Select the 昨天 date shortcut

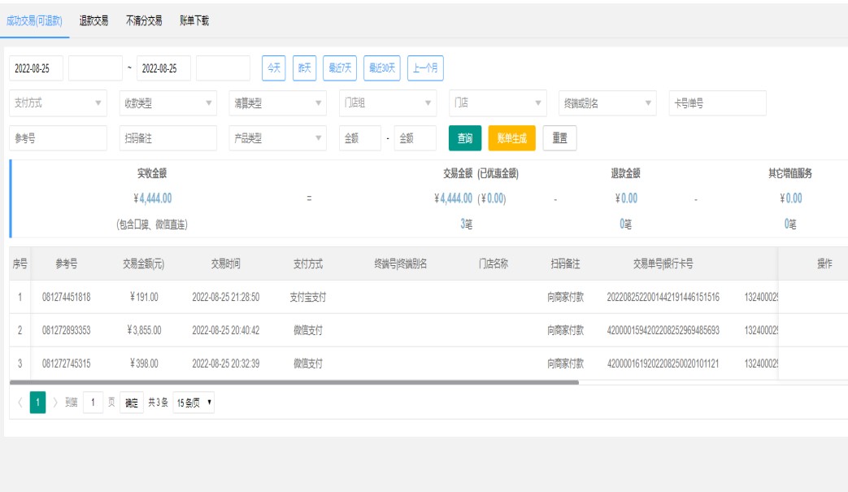(x=304, y=68)
